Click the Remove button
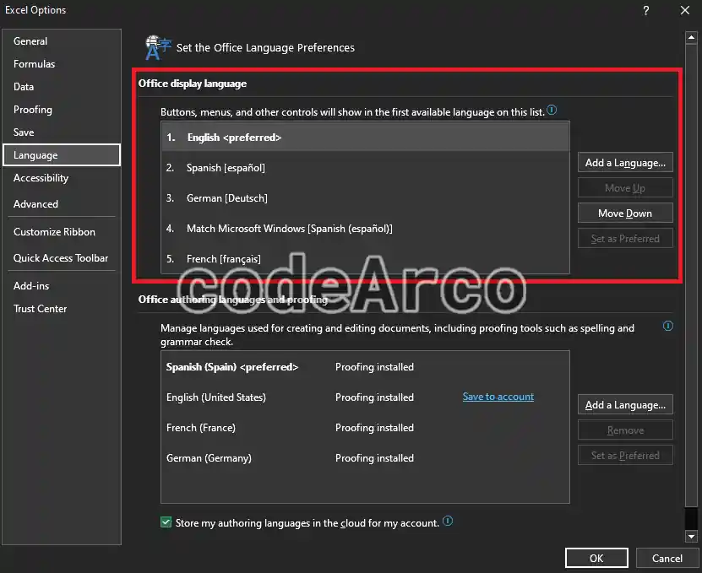Screen dimensions: 702x573 point(625,430)
